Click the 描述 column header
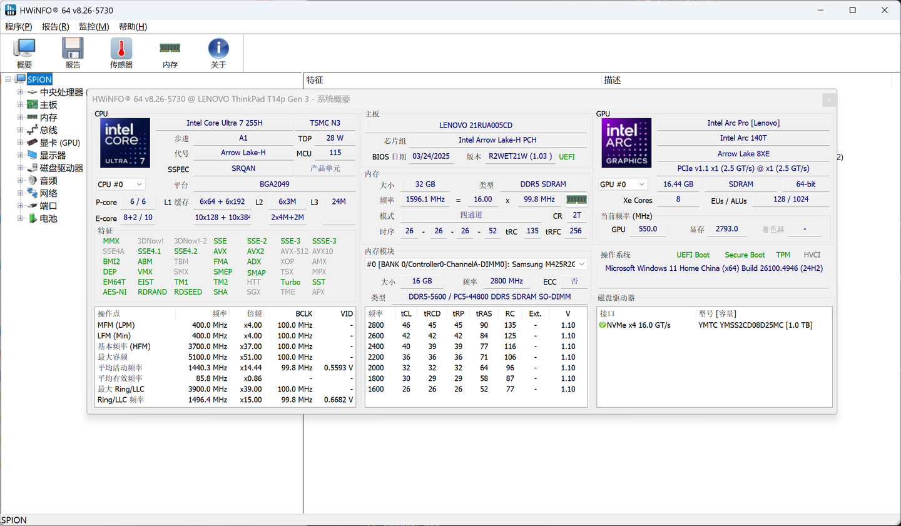This screenshot has width=901, height=526. pyautogui.click(x=746, y=80)
